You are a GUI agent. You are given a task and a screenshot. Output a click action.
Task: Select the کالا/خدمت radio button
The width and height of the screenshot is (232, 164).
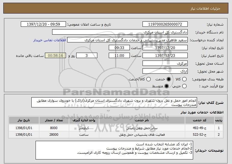[149, 79]
